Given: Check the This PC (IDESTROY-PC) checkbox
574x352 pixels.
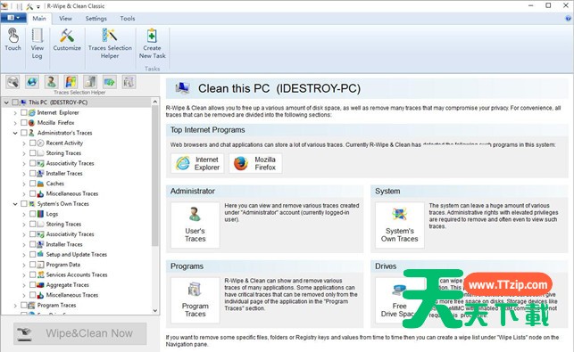Looking at the screenshot, I should (x=15, y=102).
